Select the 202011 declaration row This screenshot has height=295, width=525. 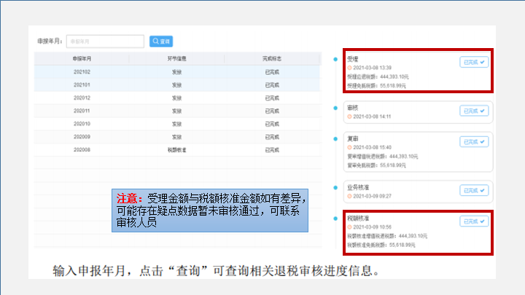point(176,111)
